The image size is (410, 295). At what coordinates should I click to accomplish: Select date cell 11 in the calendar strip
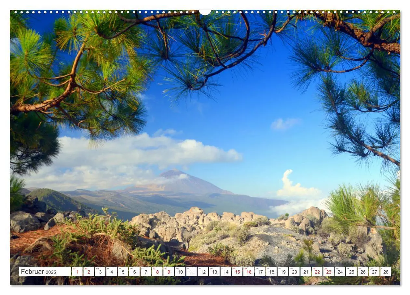[191, 272]
